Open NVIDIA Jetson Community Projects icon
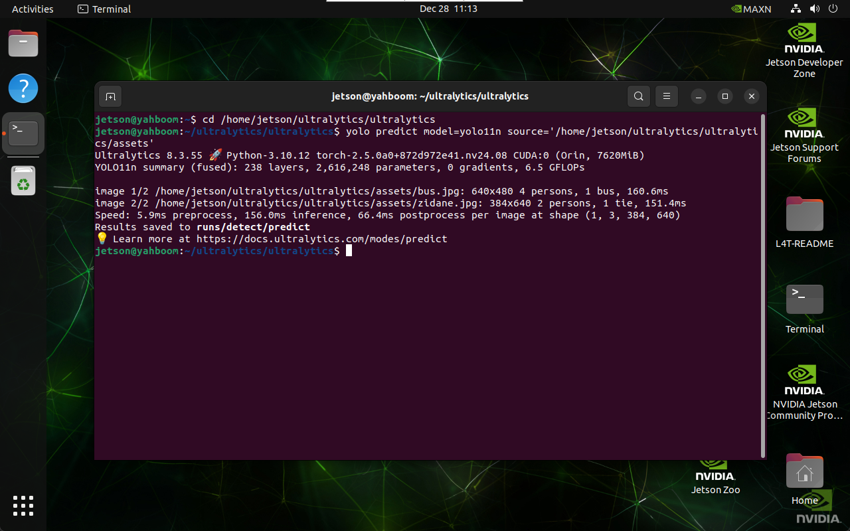 (x=804, y=392)
